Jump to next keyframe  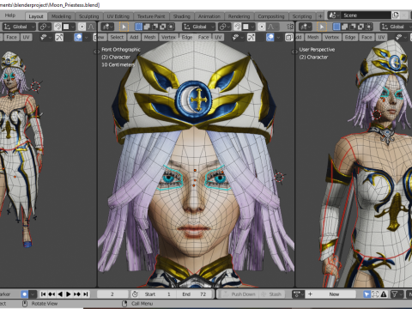click(x=77, y=294)
